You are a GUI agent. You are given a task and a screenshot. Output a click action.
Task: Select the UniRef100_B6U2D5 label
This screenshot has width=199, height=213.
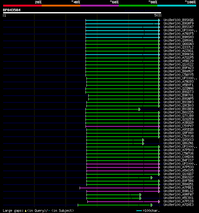(x=178, y=112)
